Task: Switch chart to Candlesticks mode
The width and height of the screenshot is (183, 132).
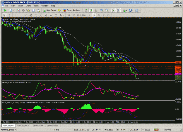Action: click(91, 10)
